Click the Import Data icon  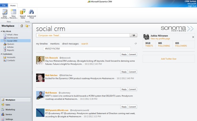point(23,12)
